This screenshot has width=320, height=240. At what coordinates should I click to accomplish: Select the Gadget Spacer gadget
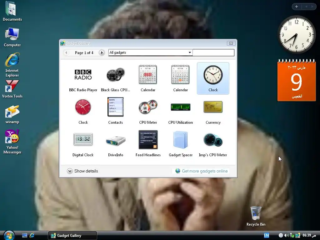(x=180, y=143)
